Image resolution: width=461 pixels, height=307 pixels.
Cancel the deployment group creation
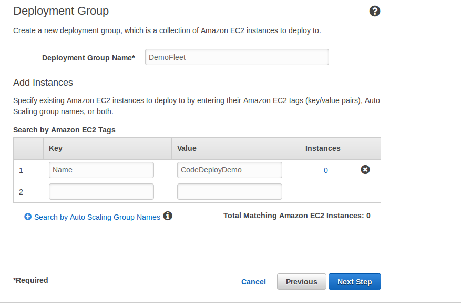click(x=253, y=282)
